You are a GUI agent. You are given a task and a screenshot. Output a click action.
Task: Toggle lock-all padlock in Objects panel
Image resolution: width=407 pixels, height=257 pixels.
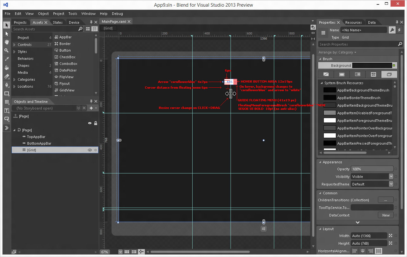96,123
